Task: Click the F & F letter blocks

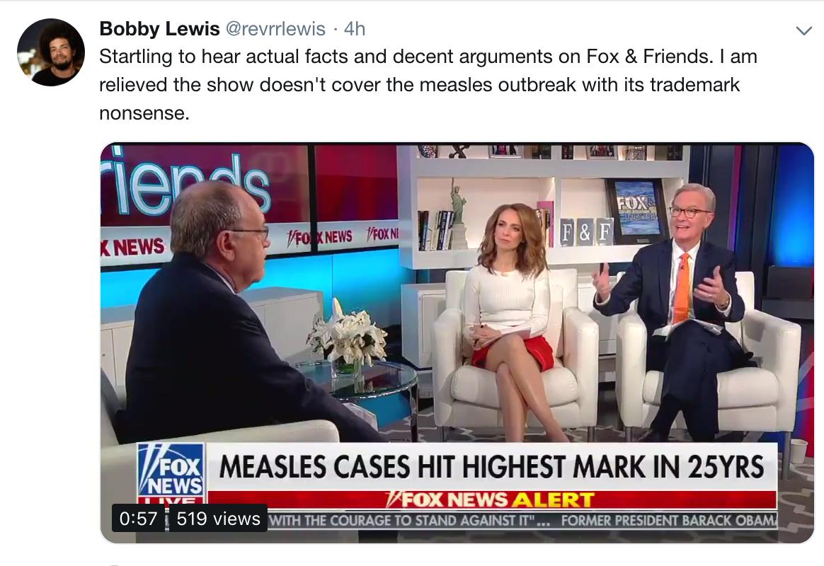Action: (x=586, y=233)
